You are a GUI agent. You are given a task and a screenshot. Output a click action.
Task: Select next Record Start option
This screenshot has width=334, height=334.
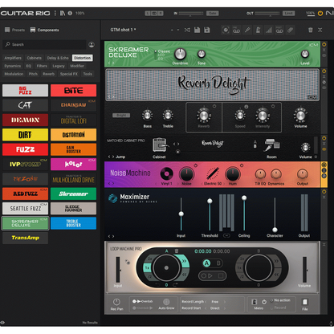225,308
